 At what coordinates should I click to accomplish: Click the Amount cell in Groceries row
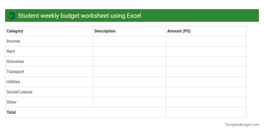pos(206,62)
